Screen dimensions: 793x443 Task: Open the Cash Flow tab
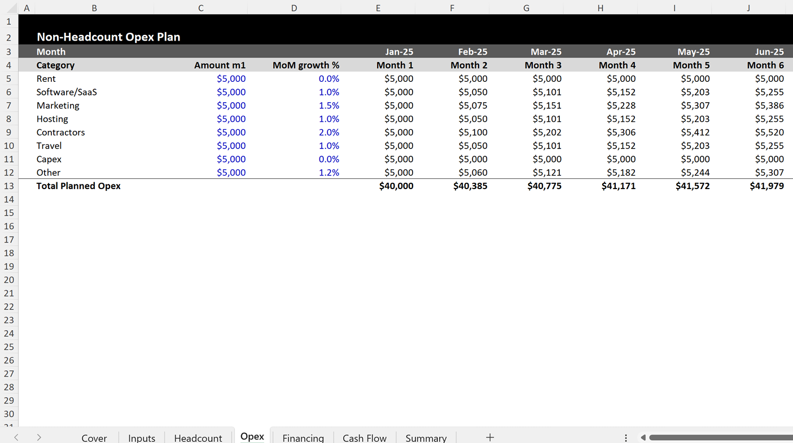tap(364, 437)
